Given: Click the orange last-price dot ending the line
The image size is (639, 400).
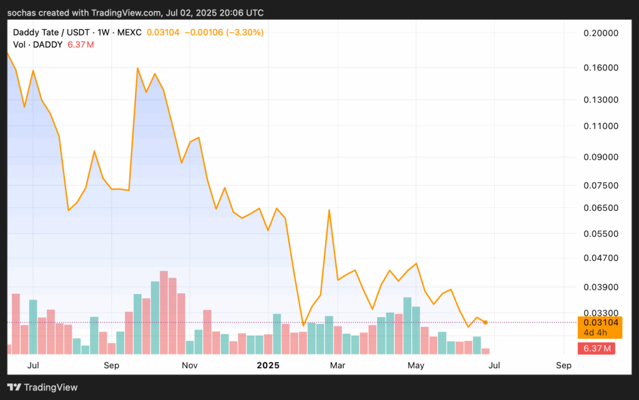Looking at the screenshot, I should tap(485, 323).
